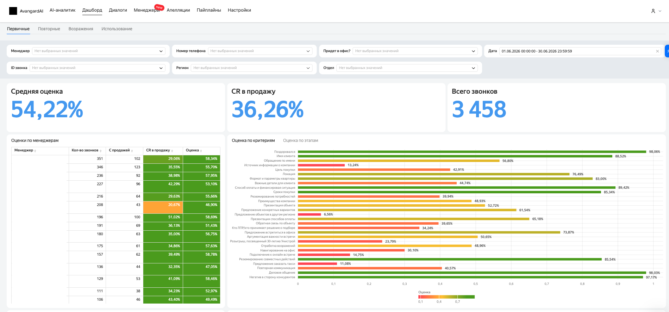Click sort arrows beside С продажей header
The width and height of the screenshot is (669, 312).
[132, 151]
